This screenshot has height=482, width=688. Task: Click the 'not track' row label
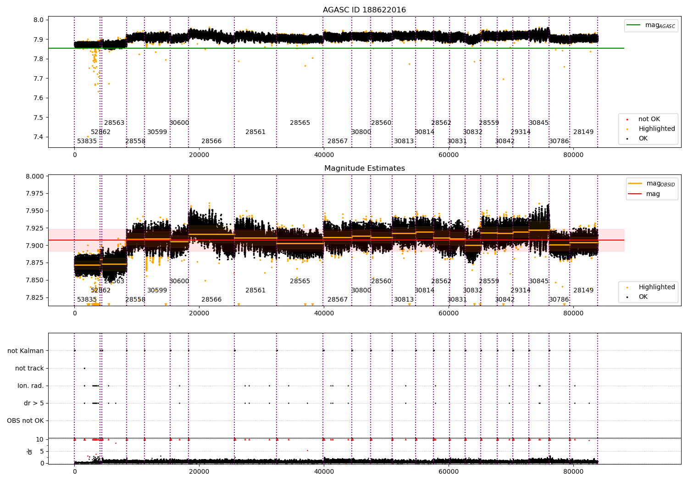click(x=29, y=369)
